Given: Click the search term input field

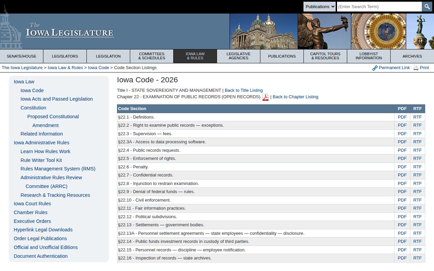Looking at the screenshot, I should tap(379, 6).
